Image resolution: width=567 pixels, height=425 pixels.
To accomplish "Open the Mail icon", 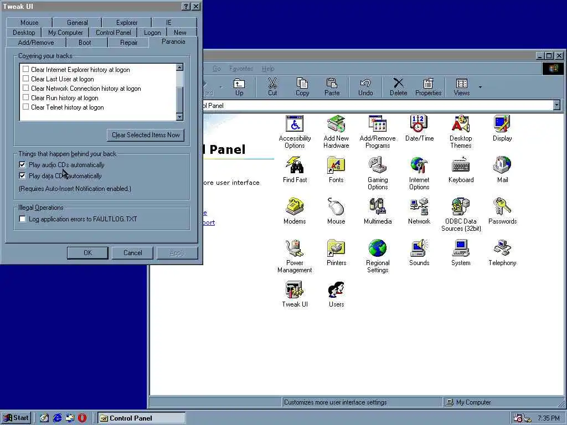I will click(502, 170).
